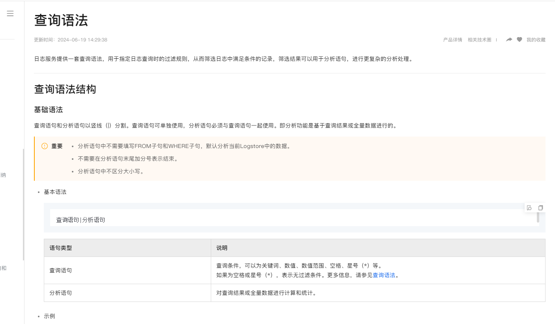Follow the blue 查询语法 link in table
This screenshot has width=555, height=324.
(x=384, y=275)
